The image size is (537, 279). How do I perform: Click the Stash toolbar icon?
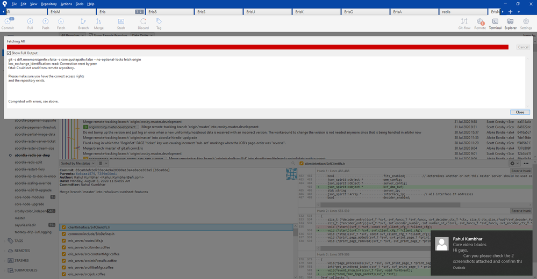[x=121, y=21]
